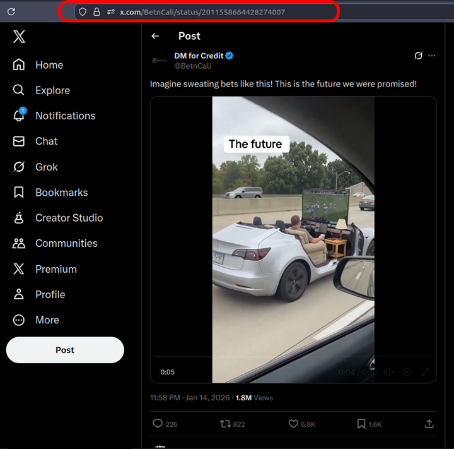The width and height of the screenshot is (454, 449).
Task: Click the browser address bar URL
Action: 202,11
